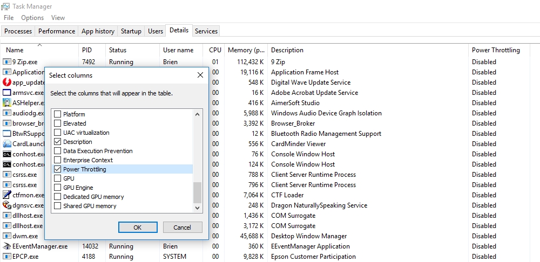Click memory value 112,432 K
The width and height of the screenshot is (540, 262).
point(251,62)
